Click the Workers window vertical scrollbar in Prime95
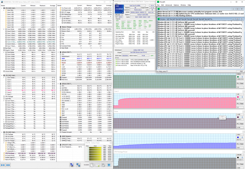 tap(243, 43)
